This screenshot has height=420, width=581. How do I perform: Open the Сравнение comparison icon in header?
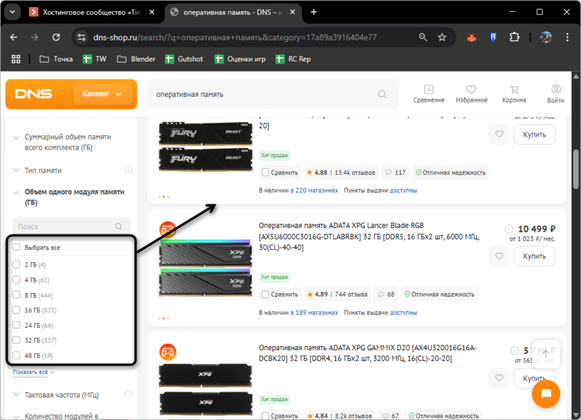[429, 94]
